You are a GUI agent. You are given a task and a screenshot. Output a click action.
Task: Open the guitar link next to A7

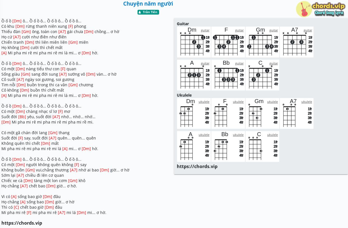[308, 30]
